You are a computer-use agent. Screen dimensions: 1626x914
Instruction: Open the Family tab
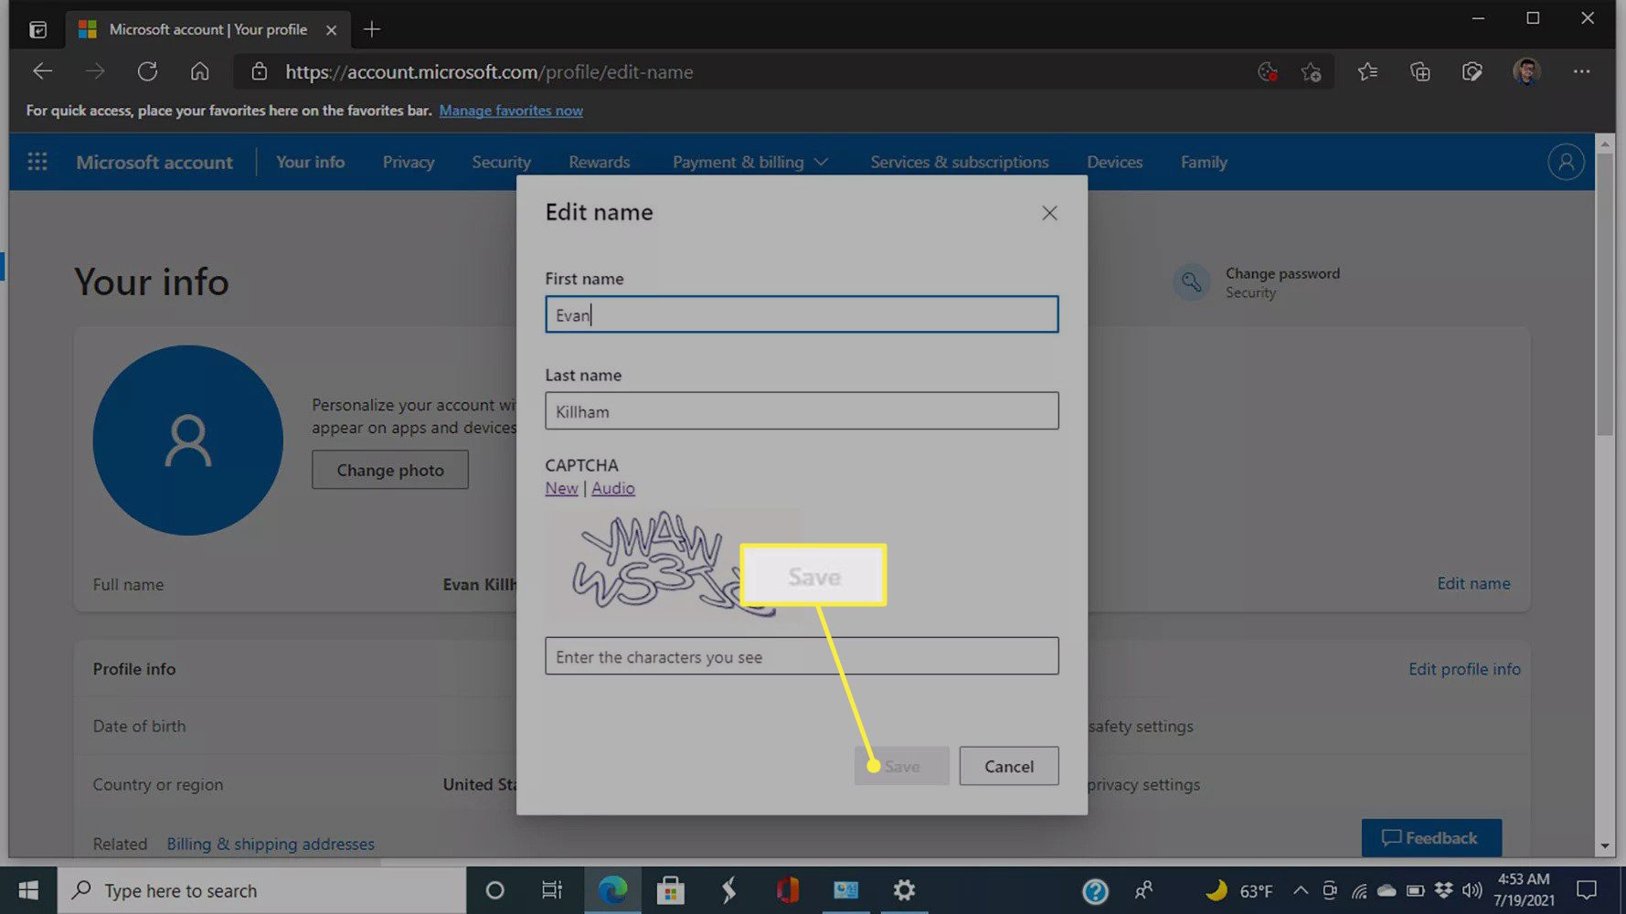(x=1204, y=162)
